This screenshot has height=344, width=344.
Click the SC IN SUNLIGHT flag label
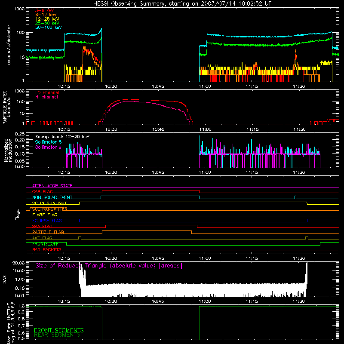pos(49,203)
